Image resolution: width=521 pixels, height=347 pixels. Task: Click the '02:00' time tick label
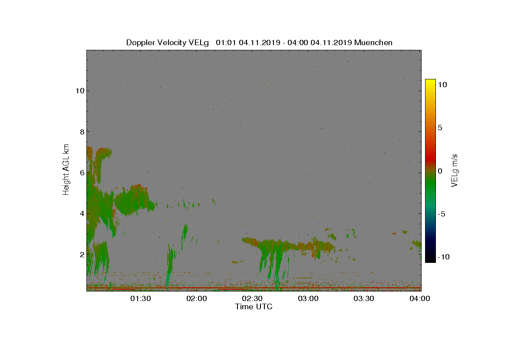click(x=196, y=299)
